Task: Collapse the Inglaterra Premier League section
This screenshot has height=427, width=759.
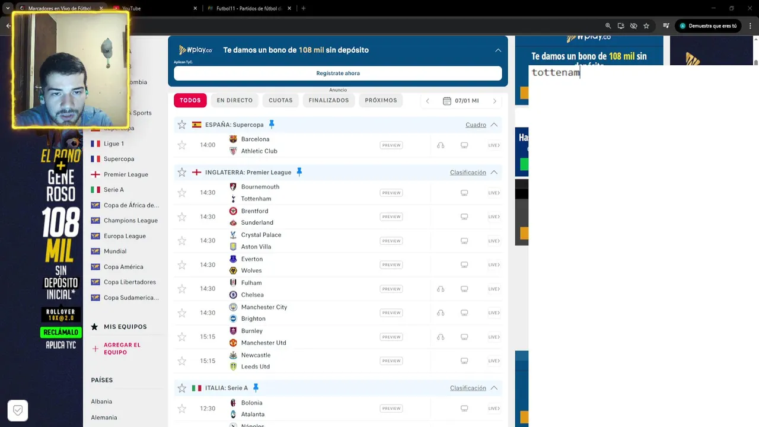Action: [494, 172]
